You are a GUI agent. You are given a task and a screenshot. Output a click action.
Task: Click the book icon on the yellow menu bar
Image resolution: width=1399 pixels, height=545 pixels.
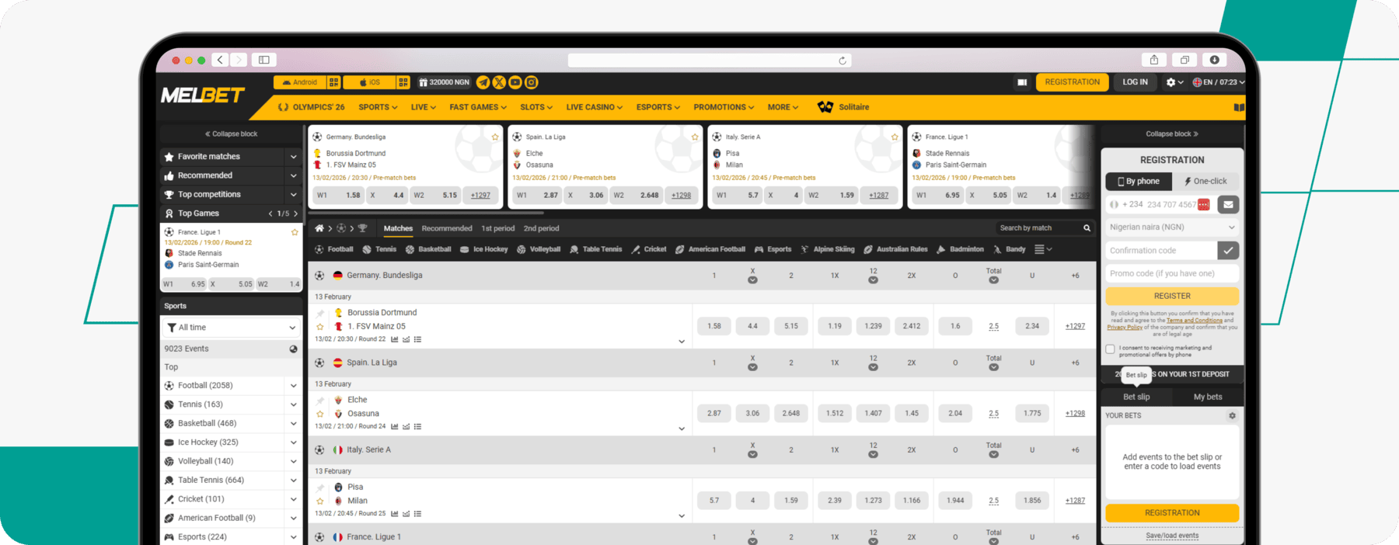coord(1239,107)
